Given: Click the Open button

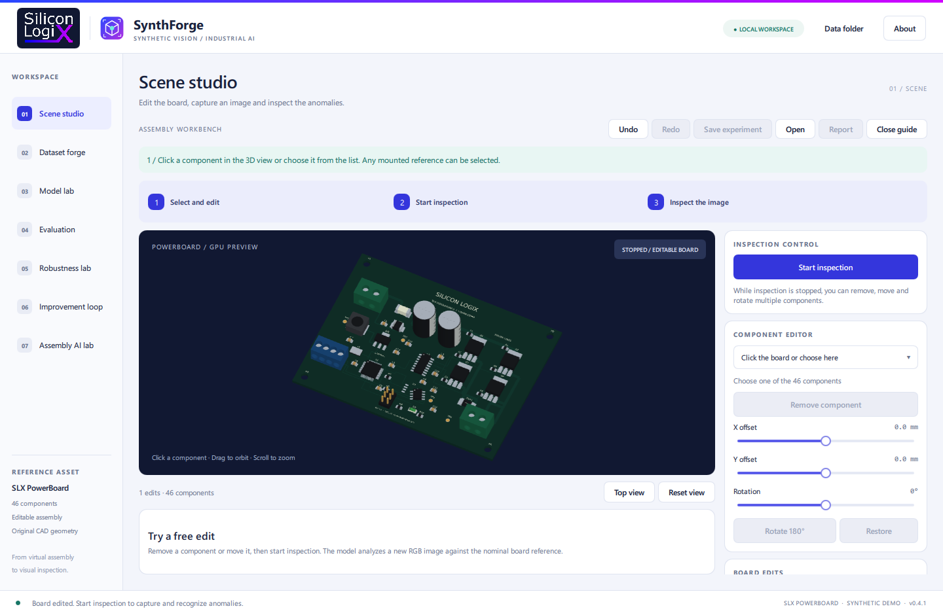Looking at the screenshot, I should (x=795, y=129).
